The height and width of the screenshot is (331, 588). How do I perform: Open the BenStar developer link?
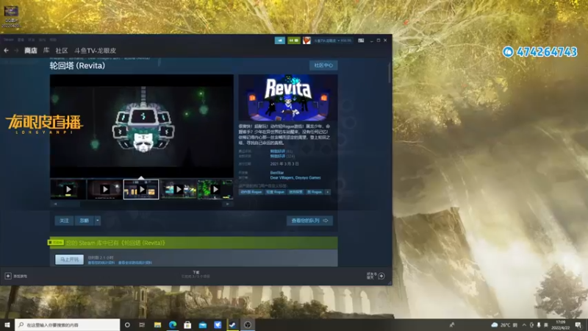coord(277,173)
